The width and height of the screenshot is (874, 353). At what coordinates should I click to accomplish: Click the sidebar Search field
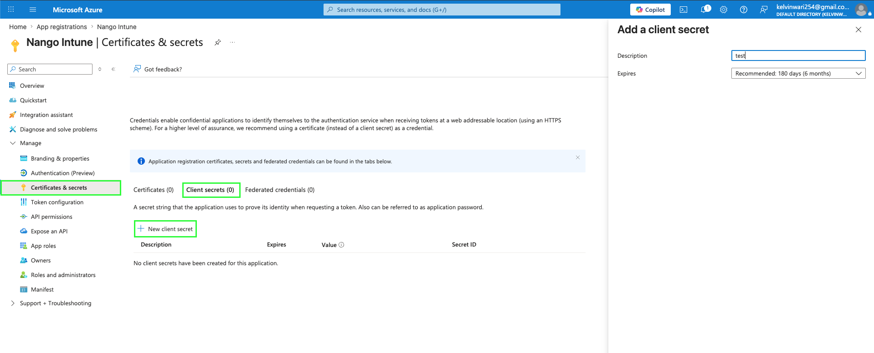(x=50, y=69)
